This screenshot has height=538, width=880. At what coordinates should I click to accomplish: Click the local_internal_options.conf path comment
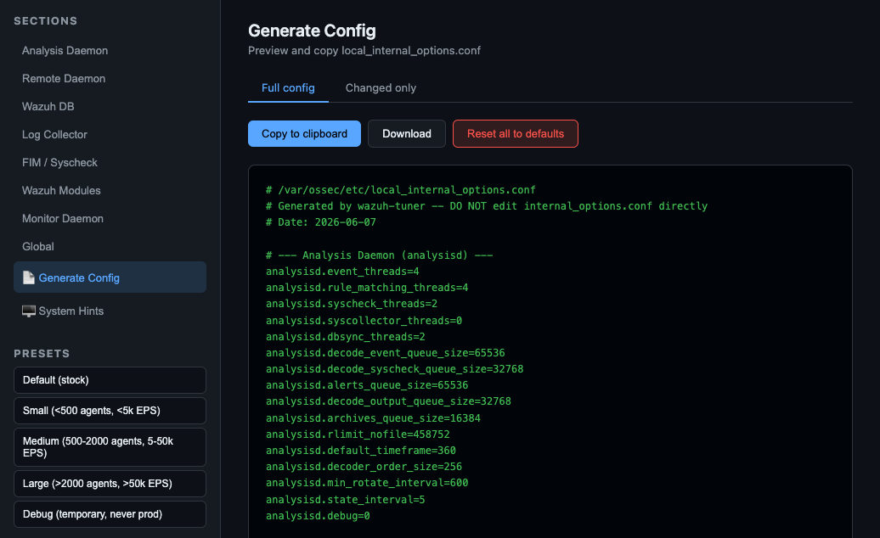click(401, 190)
